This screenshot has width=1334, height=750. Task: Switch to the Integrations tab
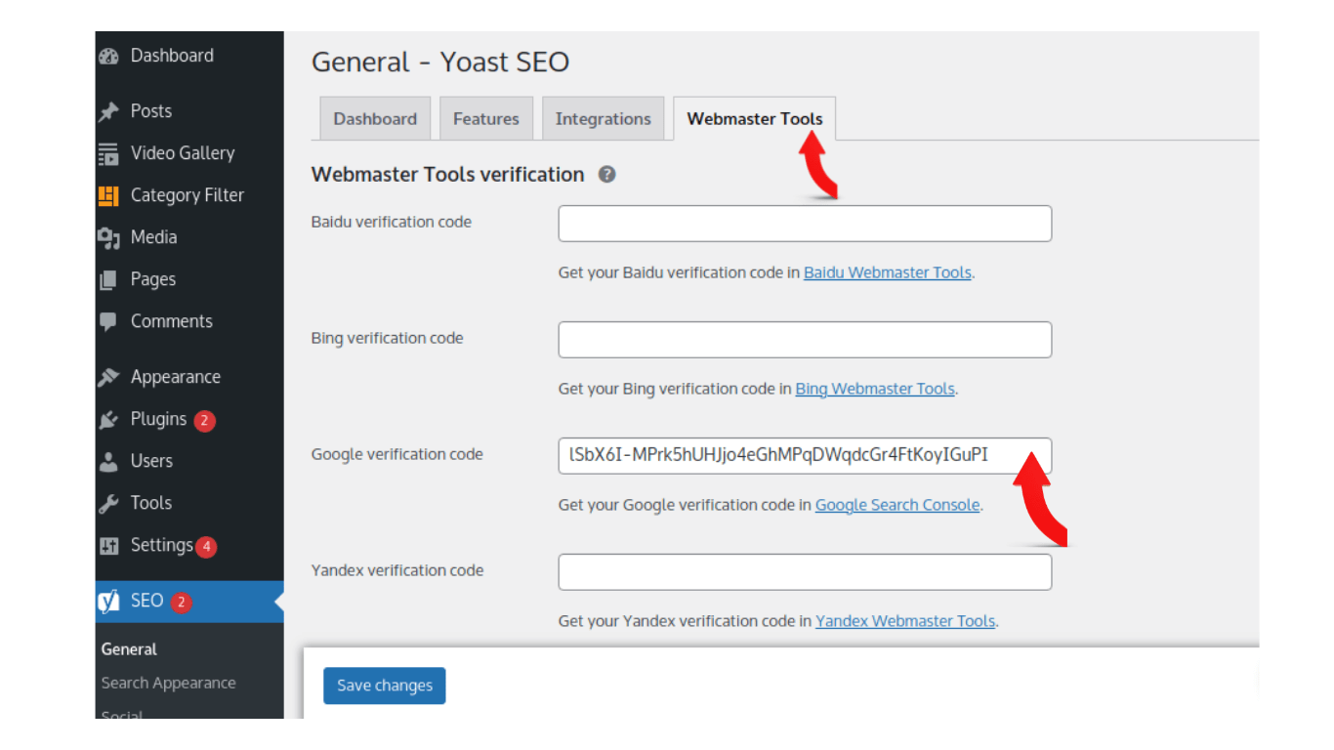(x=603, y=118)
